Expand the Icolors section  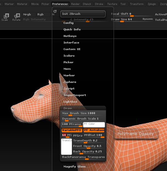(69, 56)
